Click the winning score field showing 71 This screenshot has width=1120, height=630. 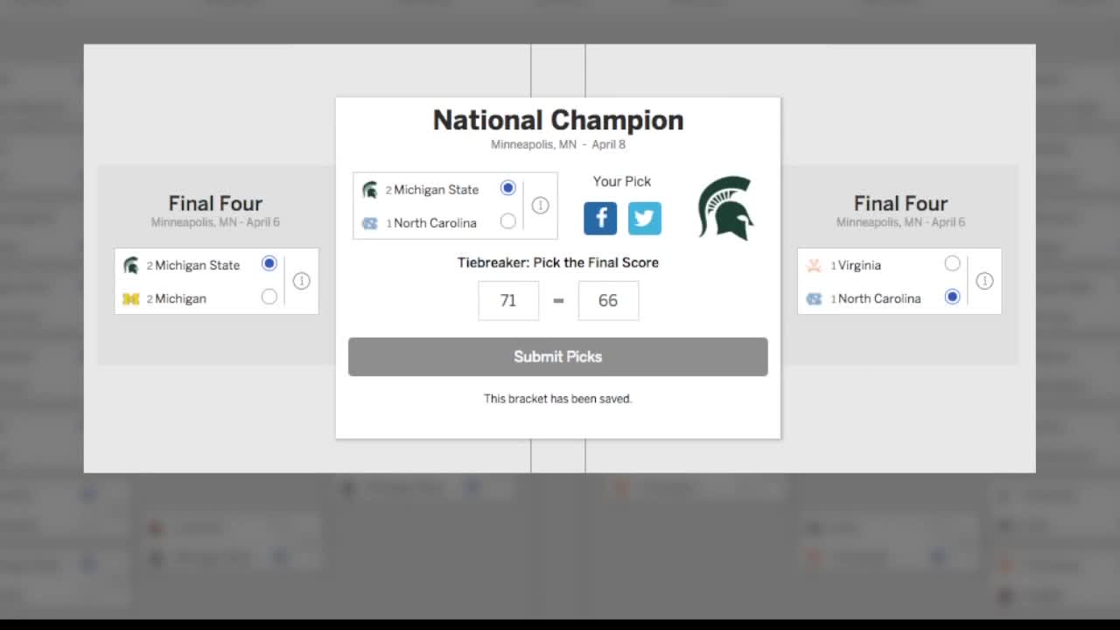pos(508,300)
